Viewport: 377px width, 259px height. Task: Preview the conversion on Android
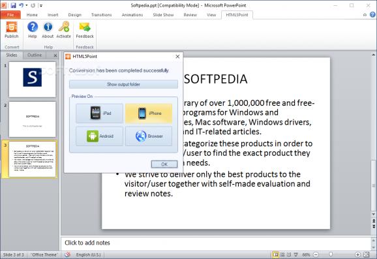[99, 136]
